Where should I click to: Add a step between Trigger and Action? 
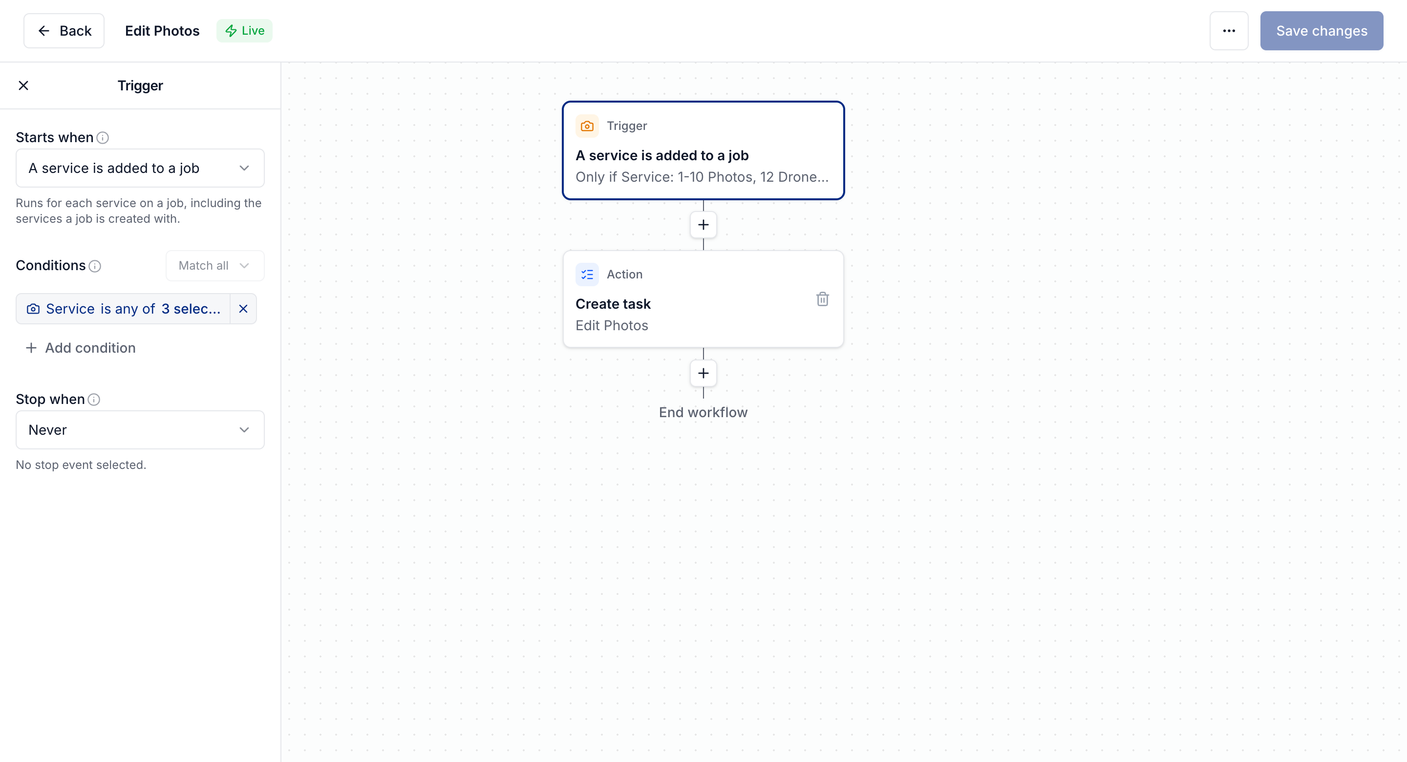click(x=703, y=225)
